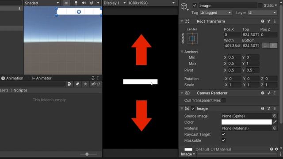Open the Tag Untagged dropdown

(x=215, y=13)
